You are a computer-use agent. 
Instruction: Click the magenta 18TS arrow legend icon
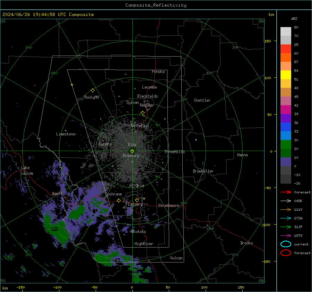click(x=286, y=236)
